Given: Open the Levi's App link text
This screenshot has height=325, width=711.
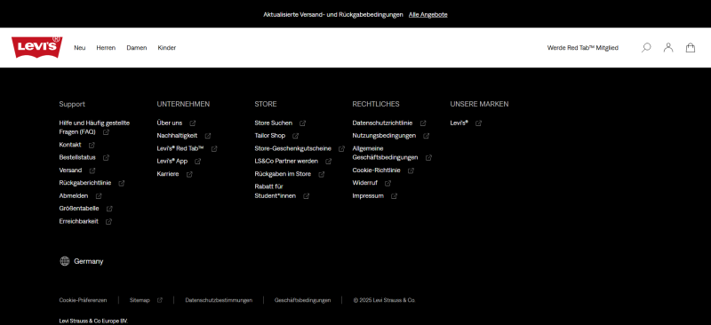Looking at the screenshot, I should coord(172,161).
